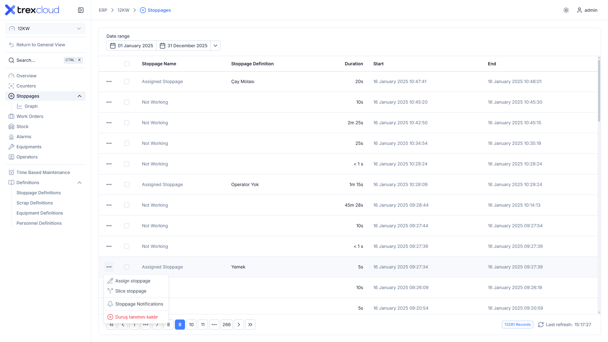Jump to the last page double arrow
Image resolution: width=608 pixels, height=342 pixels.
click(250, 325)
